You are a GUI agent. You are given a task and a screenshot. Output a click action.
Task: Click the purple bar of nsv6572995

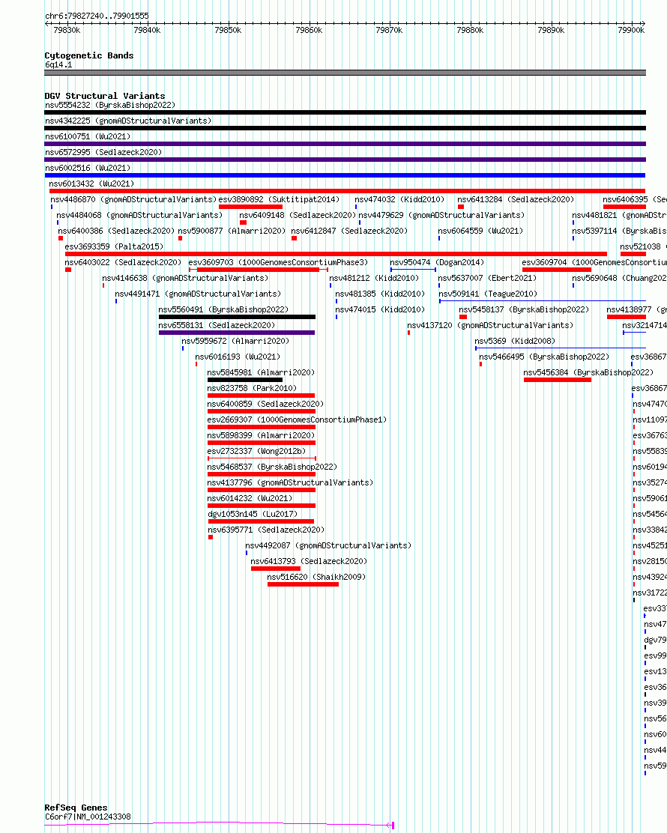tap(345, 160)
